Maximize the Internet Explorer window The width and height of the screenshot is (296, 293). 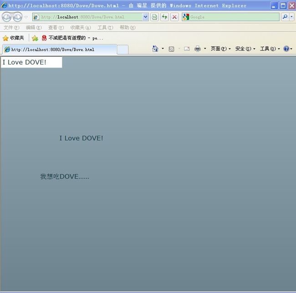tap(283, 5)
